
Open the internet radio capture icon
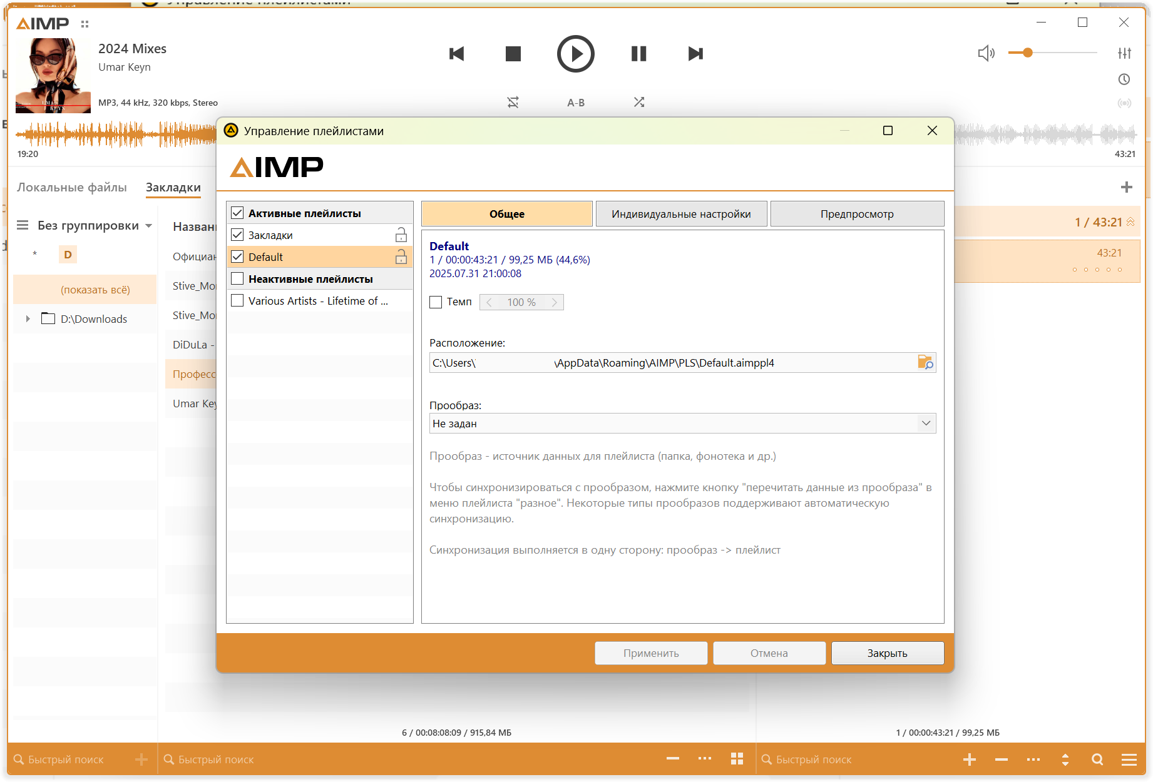click(x=1125, y=103)
